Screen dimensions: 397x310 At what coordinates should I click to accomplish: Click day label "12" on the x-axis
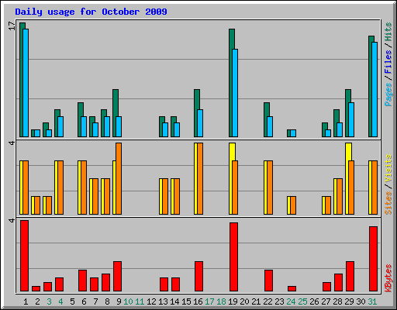click(x=151, y=301)
